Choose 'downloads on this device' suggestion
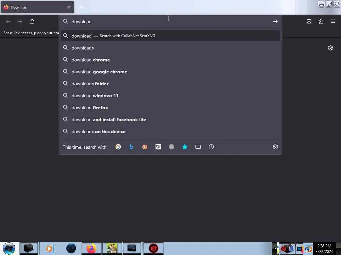The image size is (341, 255). pyautogui.click(x=170, y=131)
